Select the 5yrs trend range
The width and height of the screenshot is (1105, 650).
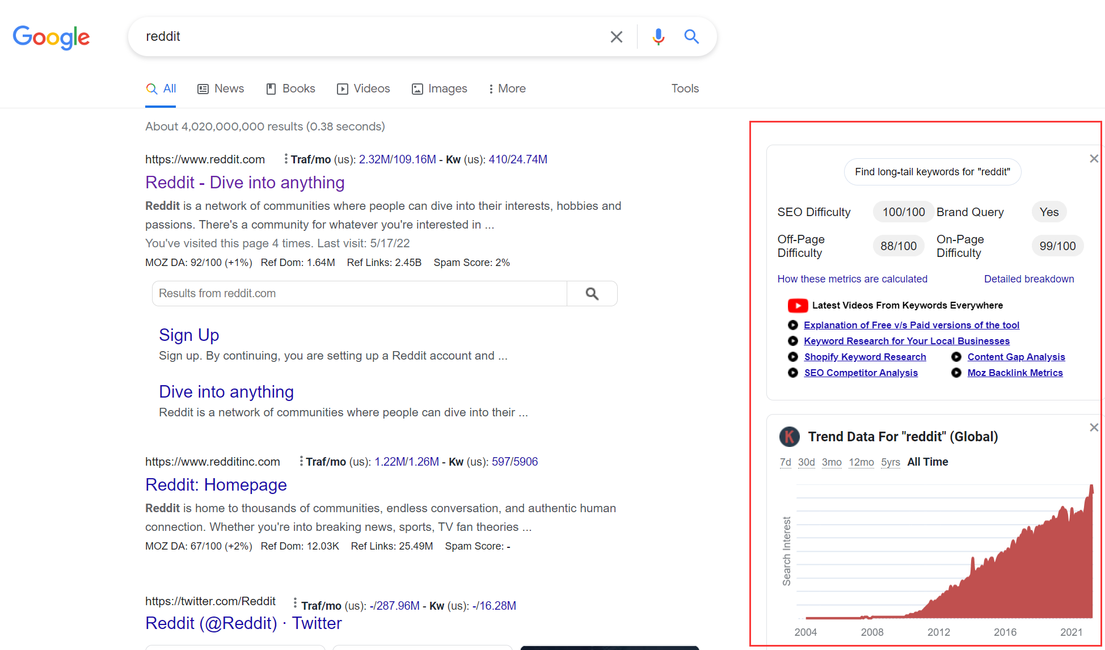[891, 462]
